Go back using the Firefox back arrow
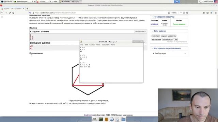 (2, 13)
